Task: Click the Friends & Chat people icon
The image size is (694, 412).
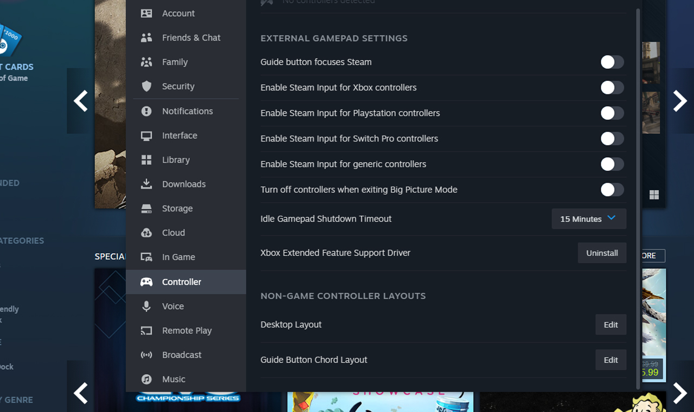Action: (146, 38)
